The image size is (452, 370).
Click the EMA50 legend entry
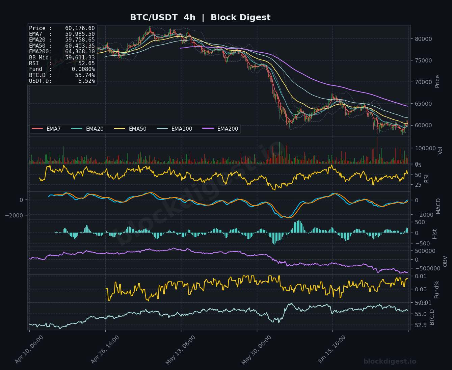(x=130, y=129)
